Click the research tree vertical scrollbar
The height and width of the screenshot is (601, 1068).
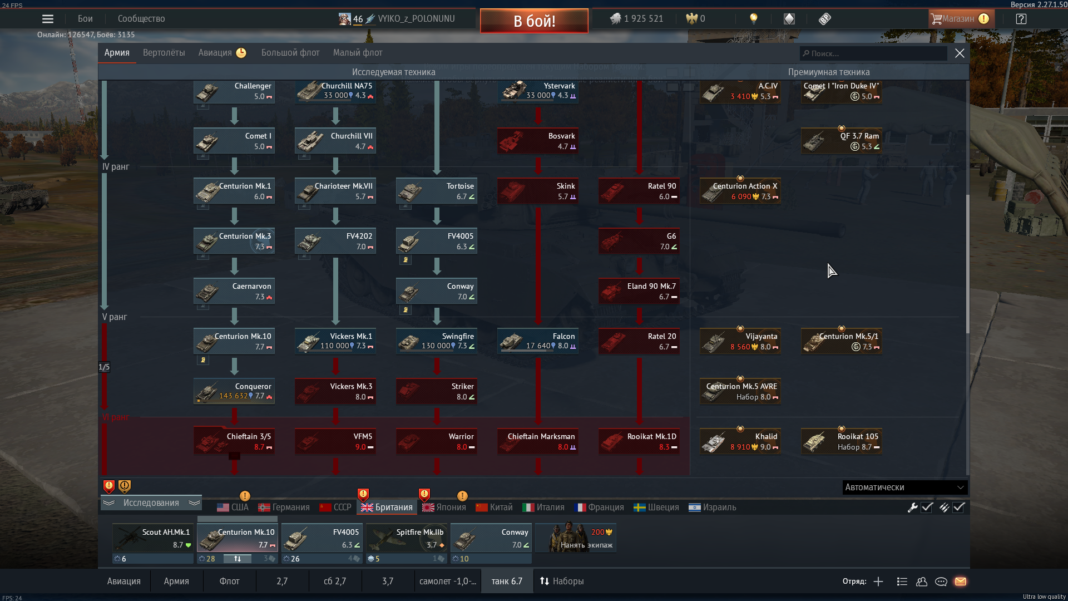(x=967, y=264)
